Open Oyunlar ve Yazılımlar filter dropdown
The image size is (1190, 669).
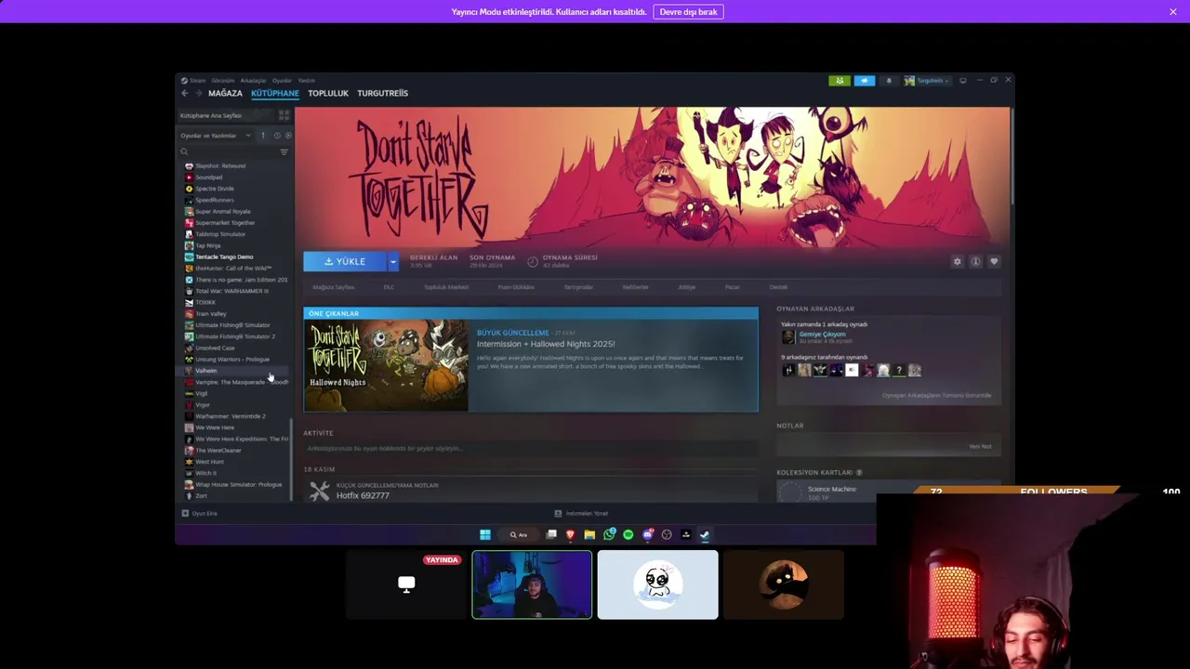pyautogui.click(x=216, y=136)
